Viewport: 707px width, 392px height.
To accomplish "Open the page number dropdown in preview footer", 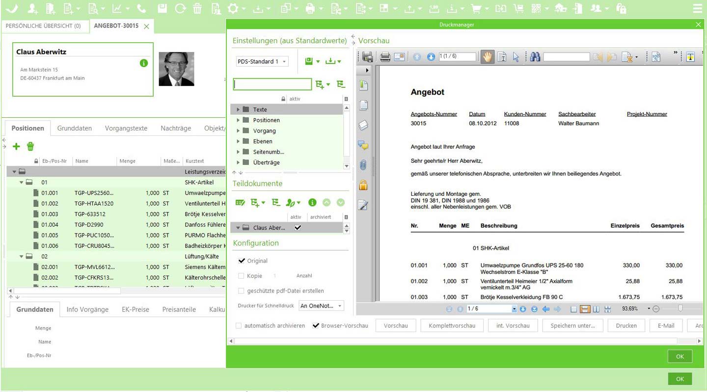I will [x=514, y=309].
